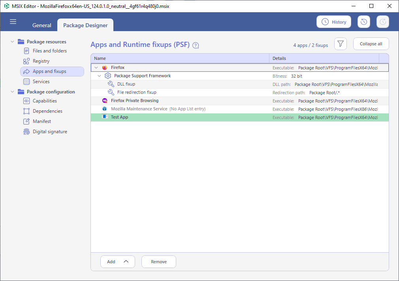The image size is (399, 281).
Task: Select the File redirection fixup row
Action: [x=240, y=92]
